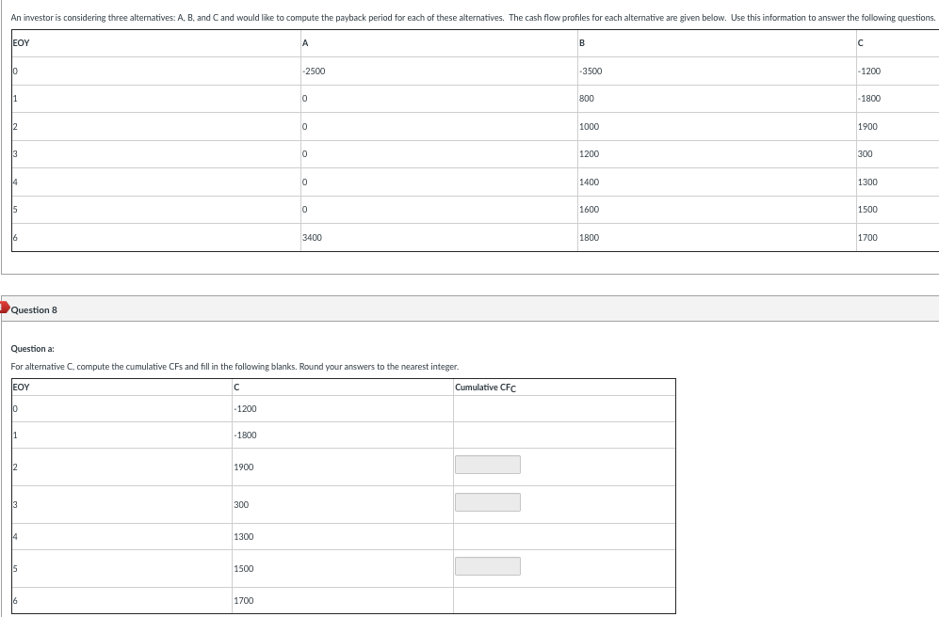Click 1500 in the Question a table
Screen dimensions: 939x617
tap(244, 569)
